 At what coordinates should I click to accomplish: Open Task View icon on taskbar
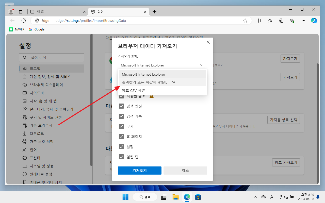(x=164, y=197)
